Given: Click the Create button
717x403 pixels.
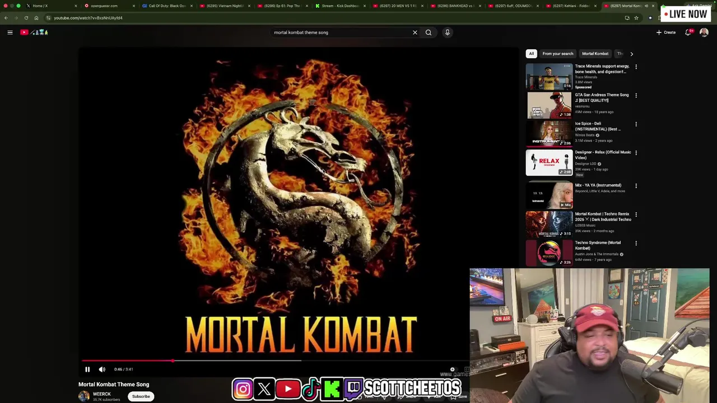Looking at the screenshot, I should pyautogui.click(x=666, y=32).
